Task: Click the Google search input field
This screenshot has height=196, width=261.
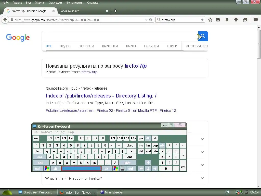Action: 120,36
